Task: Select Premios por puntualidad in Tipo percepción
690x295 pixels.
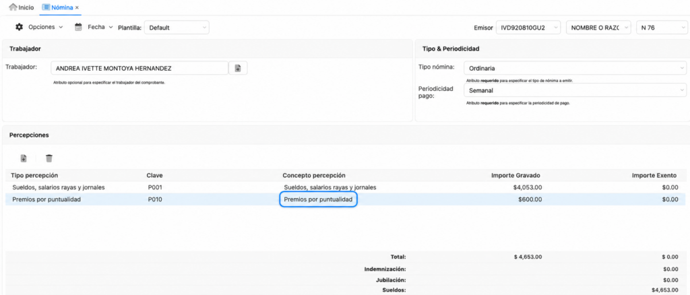Action: [x=46, y=199]
